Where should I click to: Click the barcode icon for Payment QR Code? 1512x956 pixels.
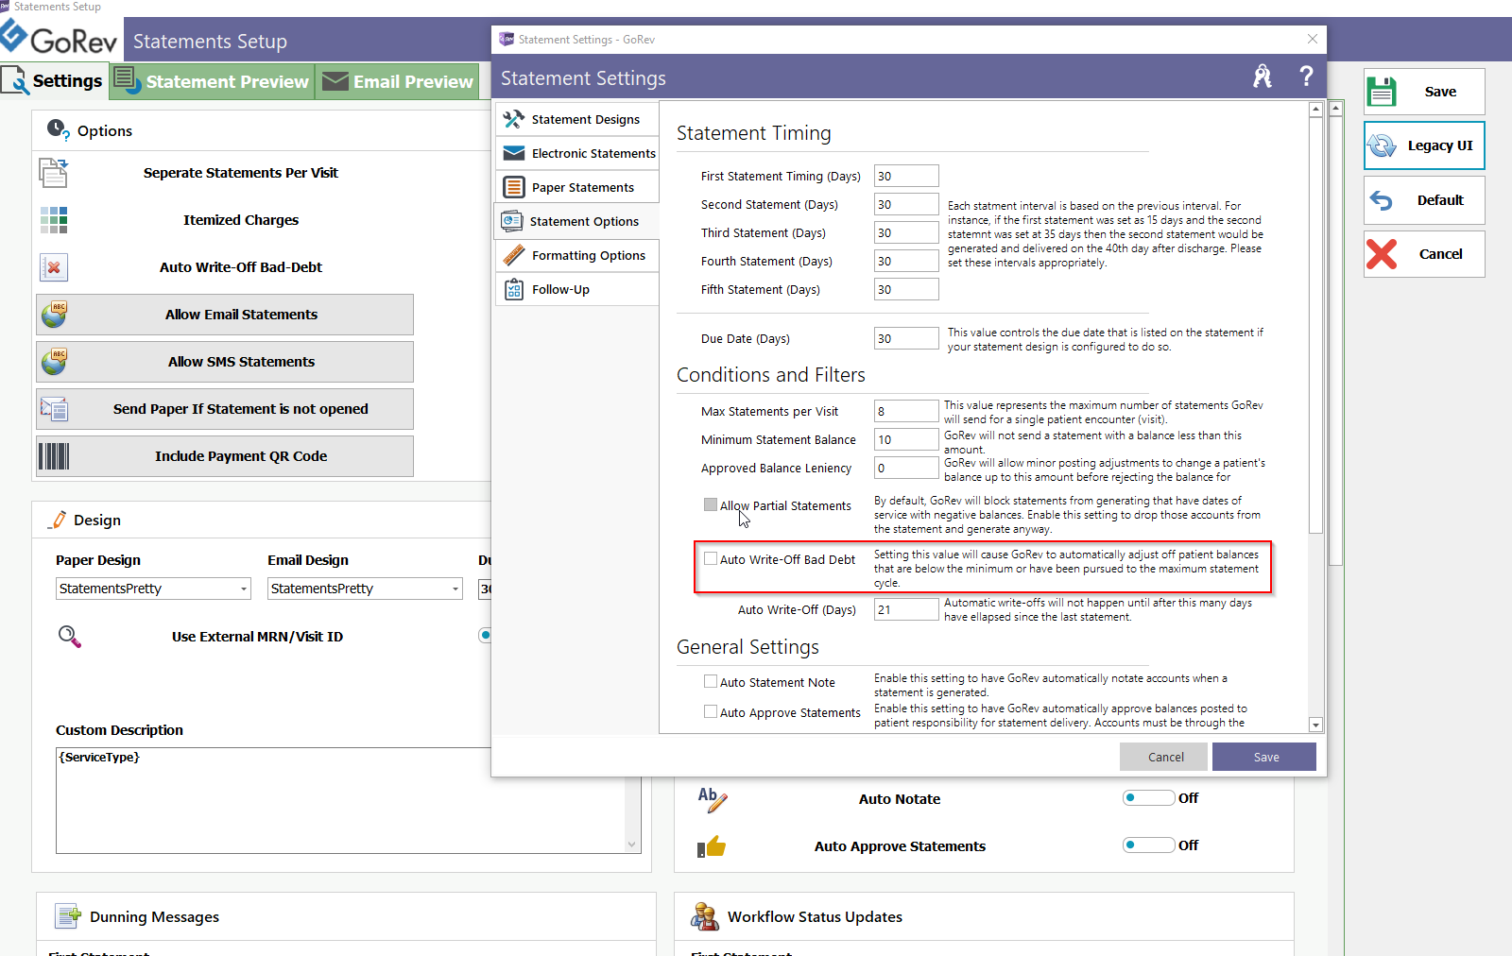pos(54,456)
